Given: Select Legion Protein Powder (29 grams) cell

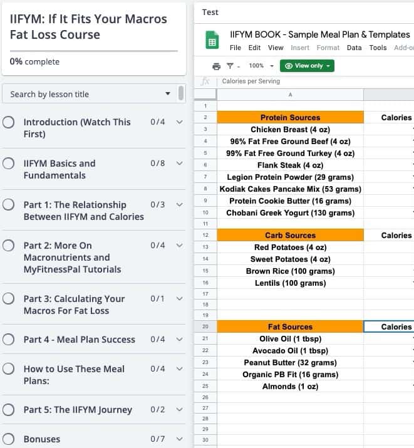Looking at the screenshot, I should click(291, 177).
